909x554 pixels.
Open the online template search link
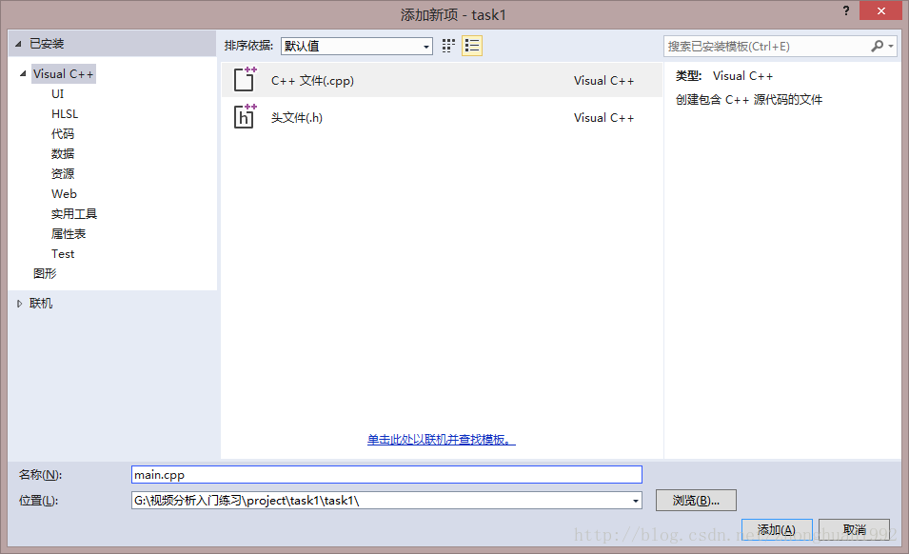(442, 440)
